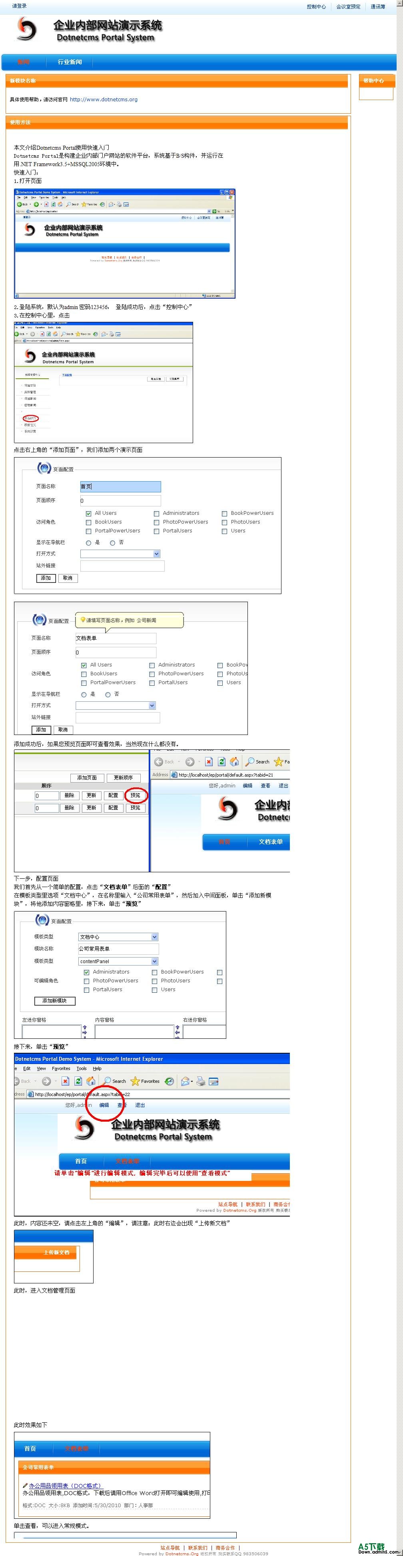Screen dimensions: 403x1556
Task: Select 否 radio in the 首页 form
Action: [x=112, y=543]
